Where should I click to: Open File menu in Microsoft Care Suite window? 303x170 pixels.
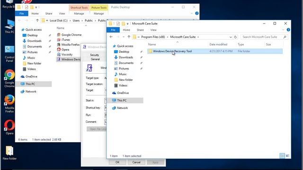pos(113,30)
